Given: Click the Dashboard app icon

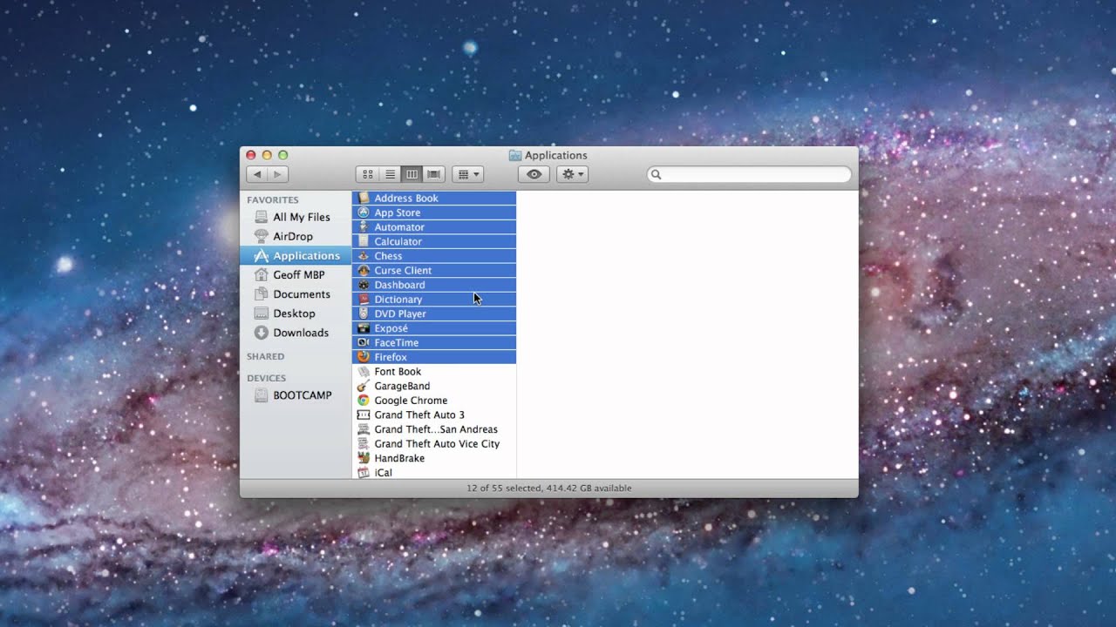Looking at the screenshot, I should click(364, 285).
